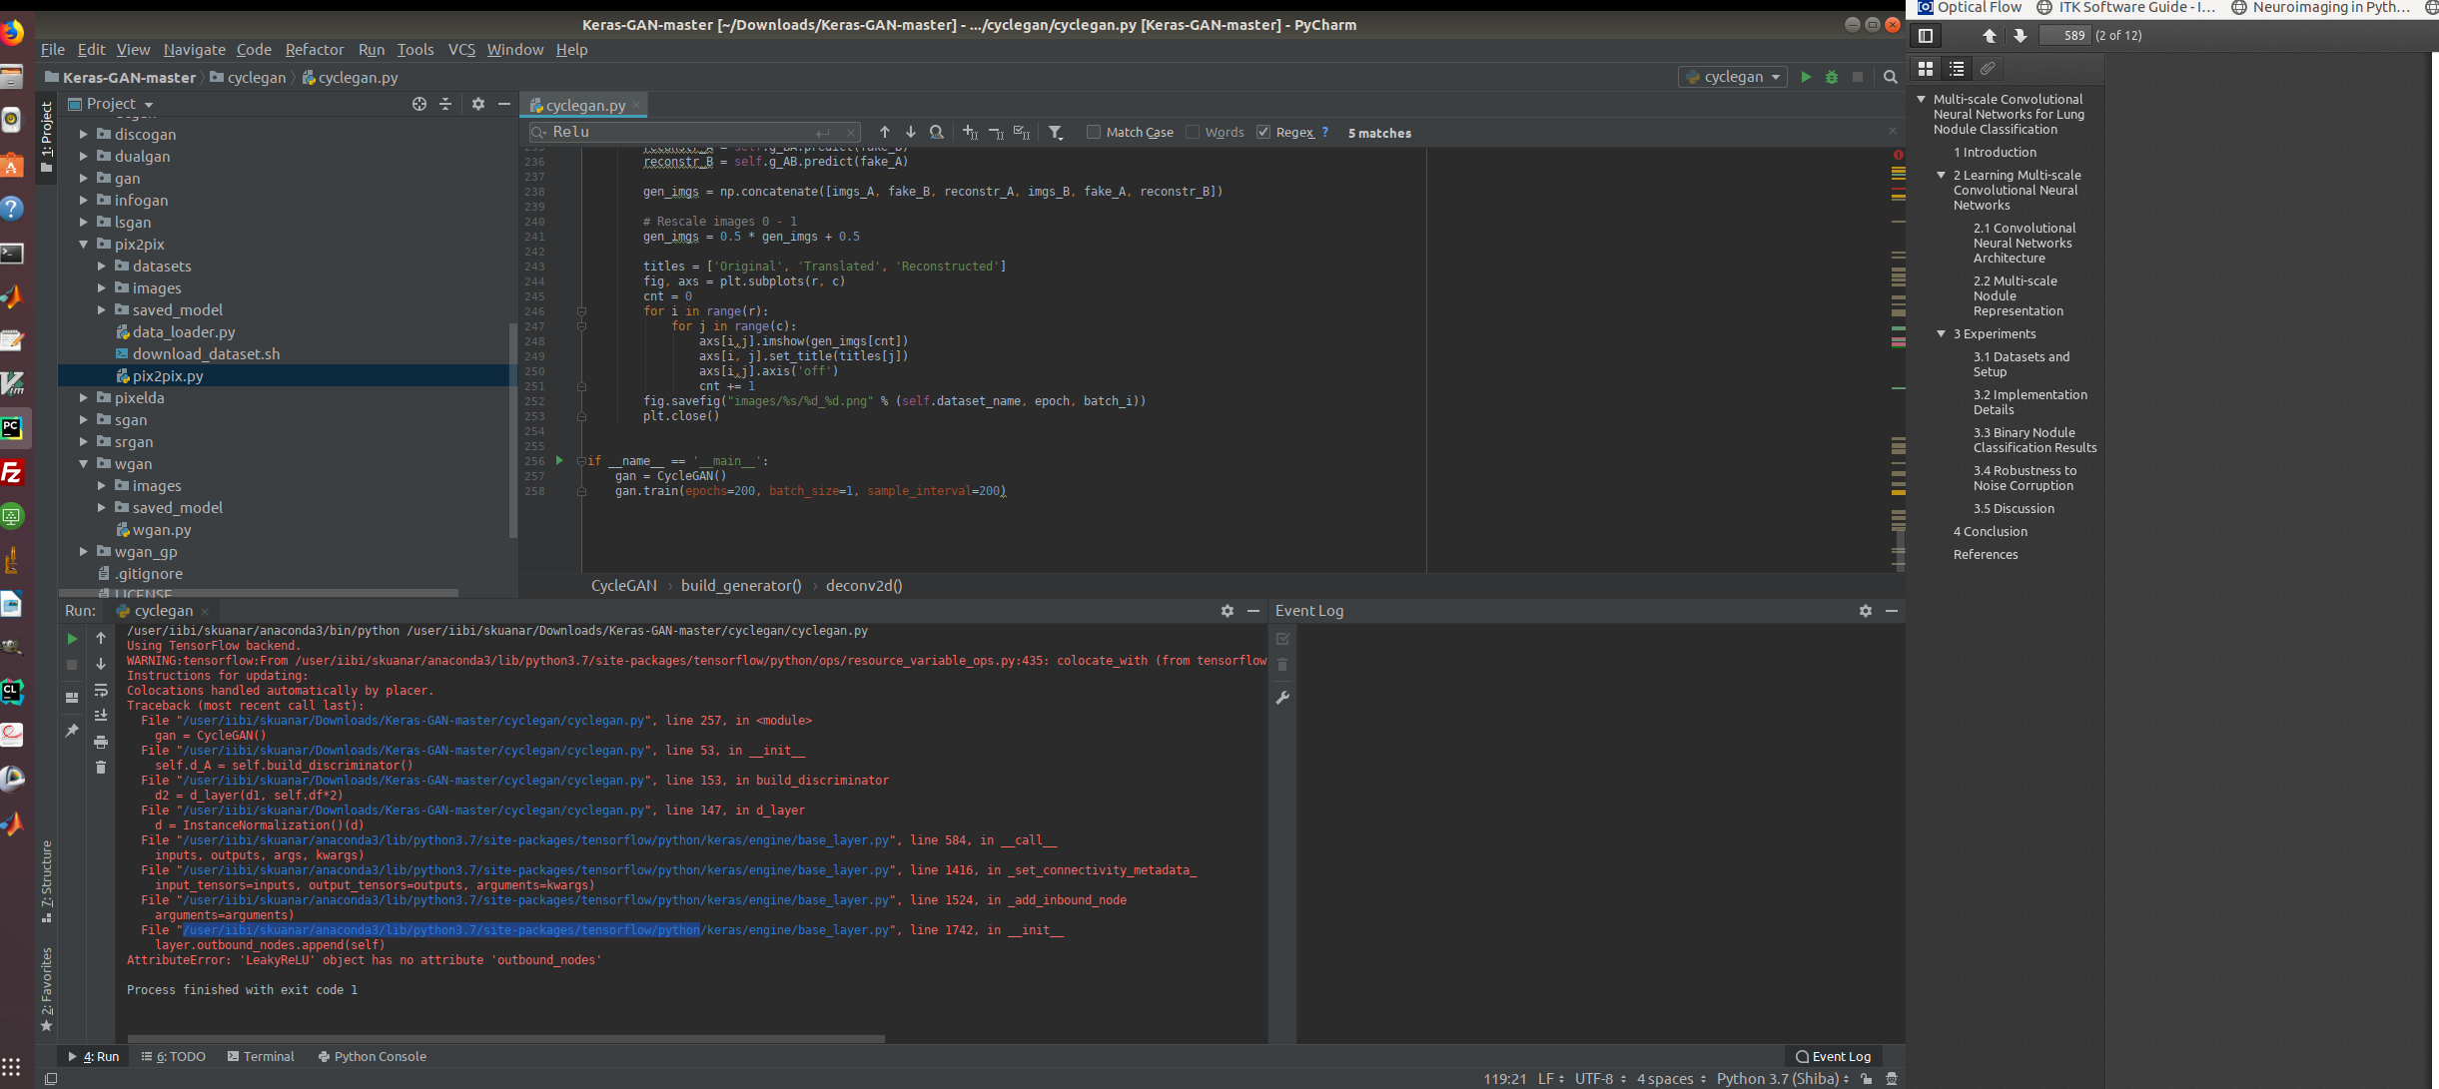This screenshot has width=2439, height=1089.
Task: Open the cyclegan run configuration dropdown
Action: coord(1775,77)
